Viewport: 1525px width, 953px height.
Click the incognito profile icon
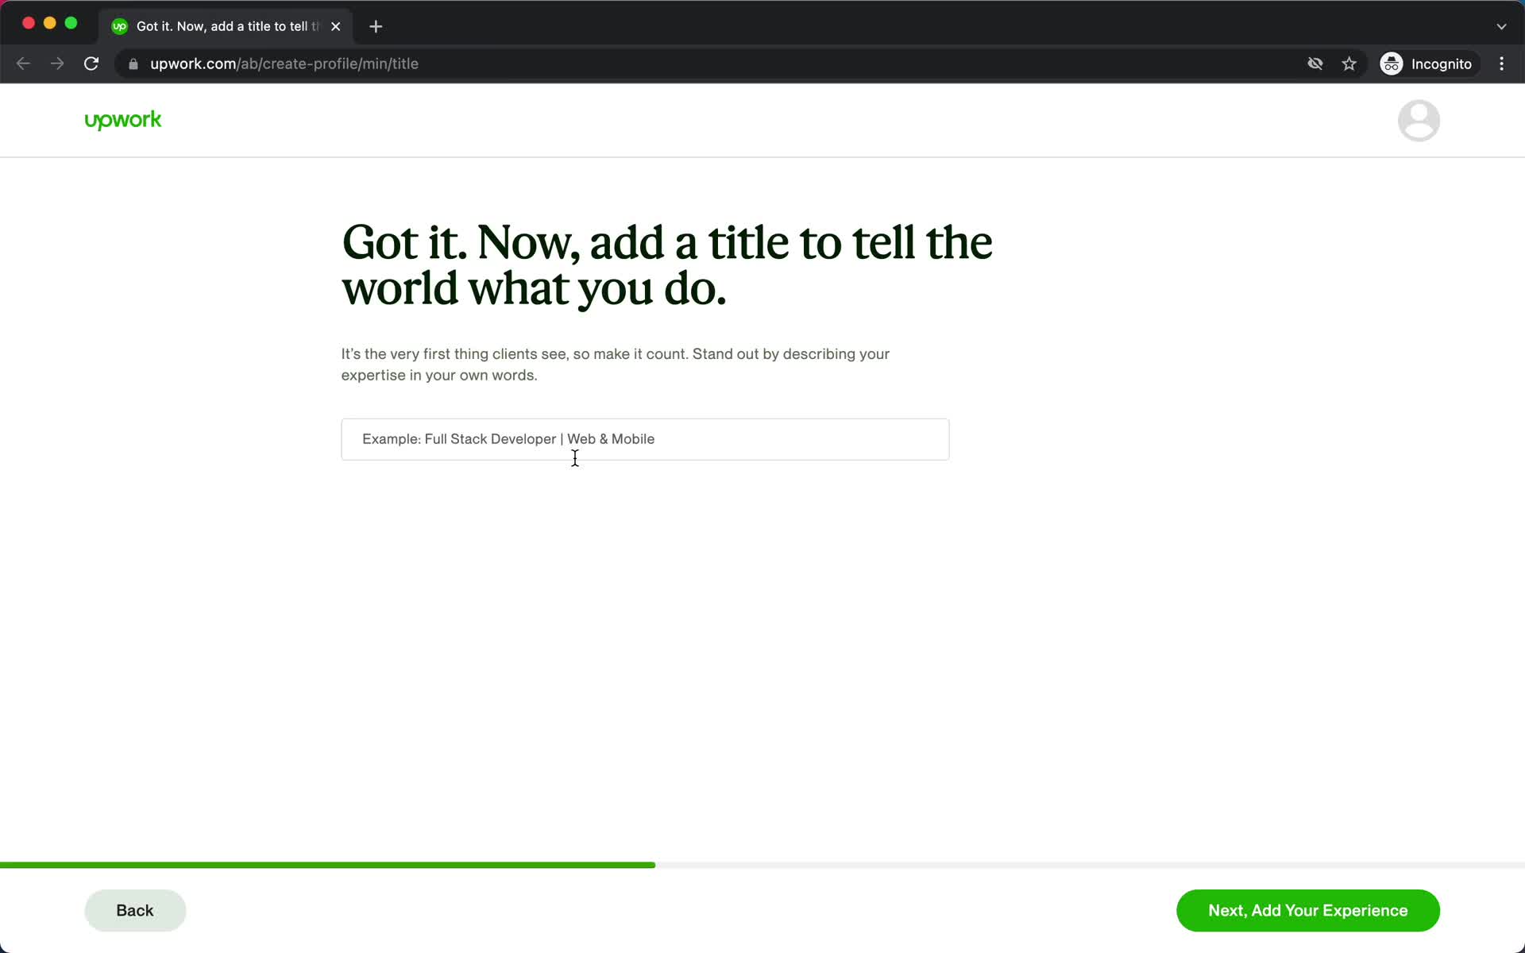(1390, 64)
